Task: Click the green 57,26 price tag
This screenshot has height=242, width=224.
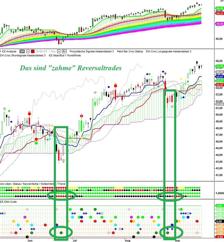Action: (x=219, y=66)
